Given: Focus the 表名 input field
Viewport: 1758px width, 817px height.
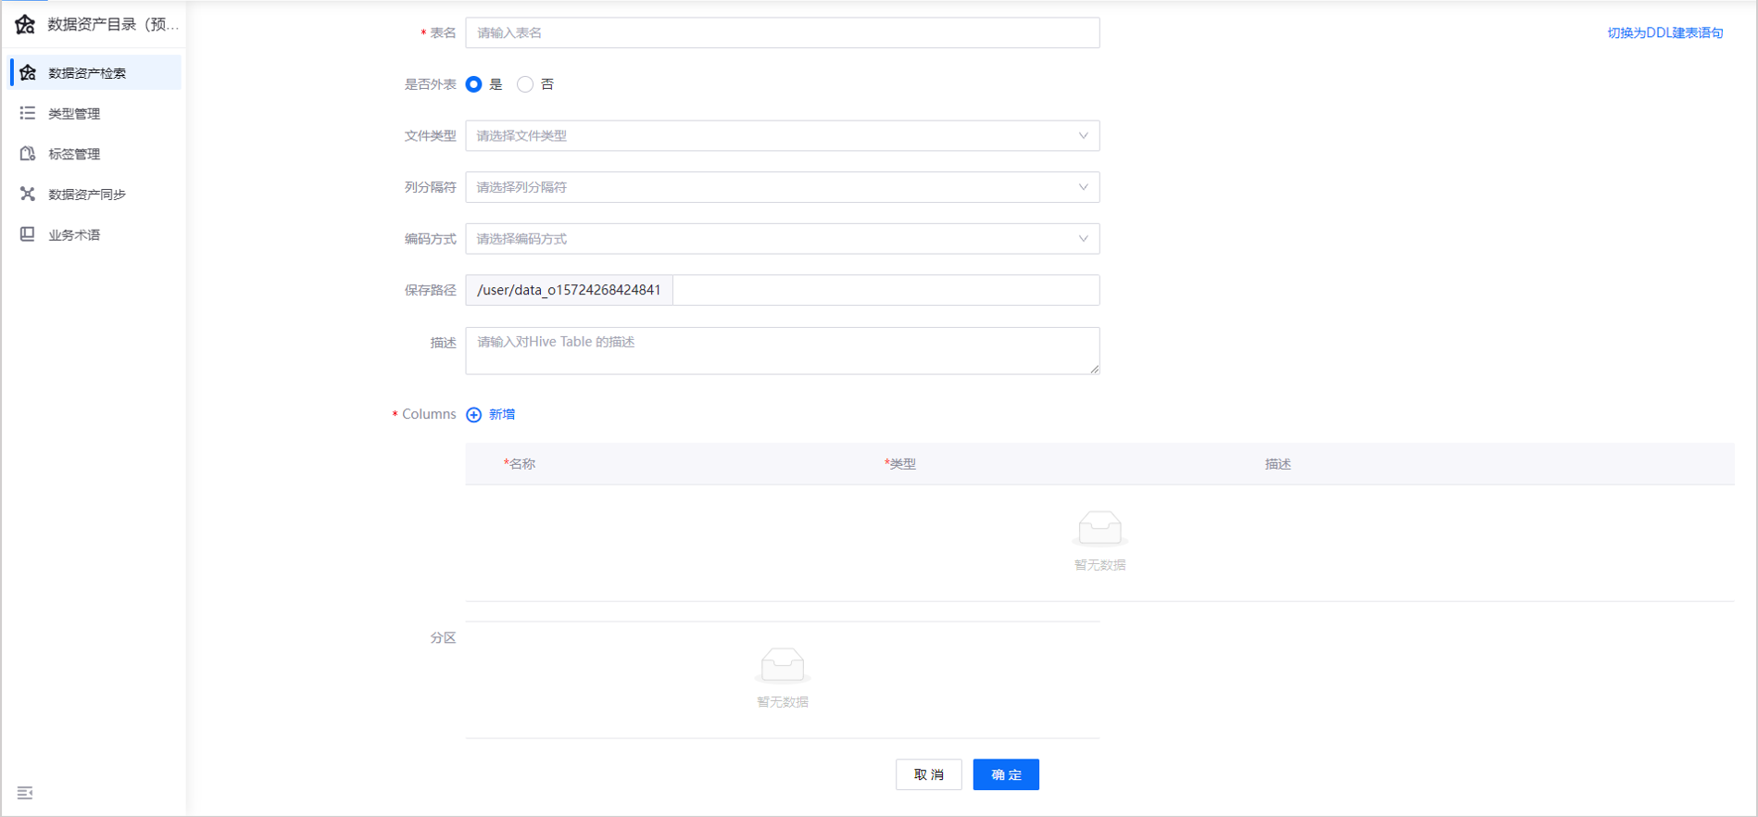Looking at the screenshot, I should tap(782, 32).
